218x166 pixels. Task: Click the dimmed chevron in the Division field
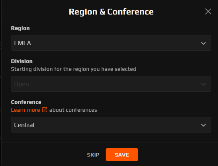pos(203,84)
